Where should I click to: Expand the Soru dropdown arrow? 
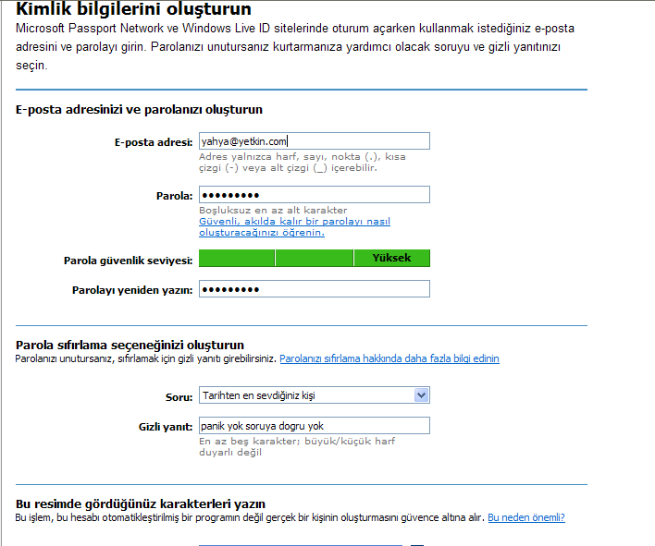tap(422, 395)
